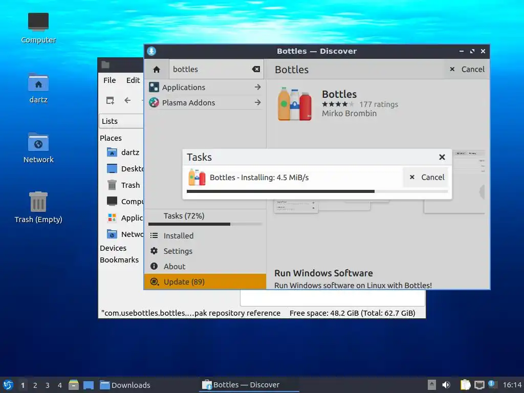The height and width of the screenshot is (393, 524).
Task: Open Network desktop icon
Action: 38,148
